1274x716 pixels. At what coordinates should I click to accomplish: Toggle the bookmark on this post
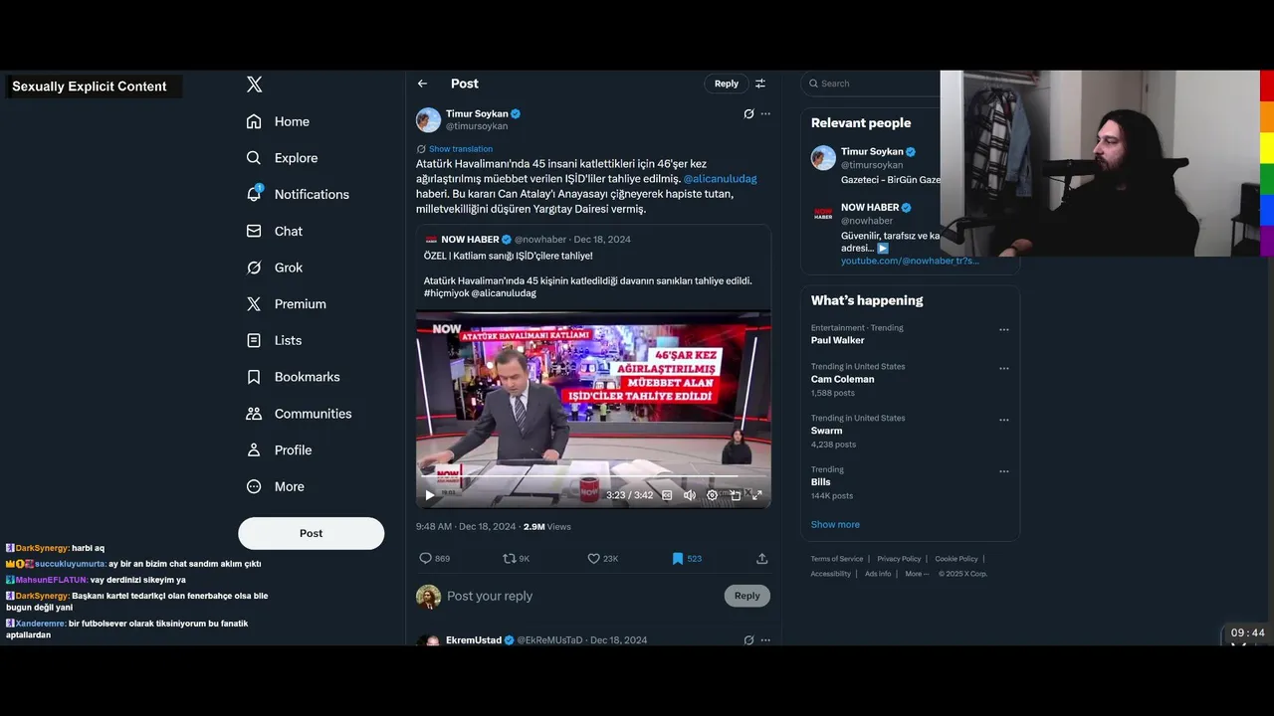point(677,559)
